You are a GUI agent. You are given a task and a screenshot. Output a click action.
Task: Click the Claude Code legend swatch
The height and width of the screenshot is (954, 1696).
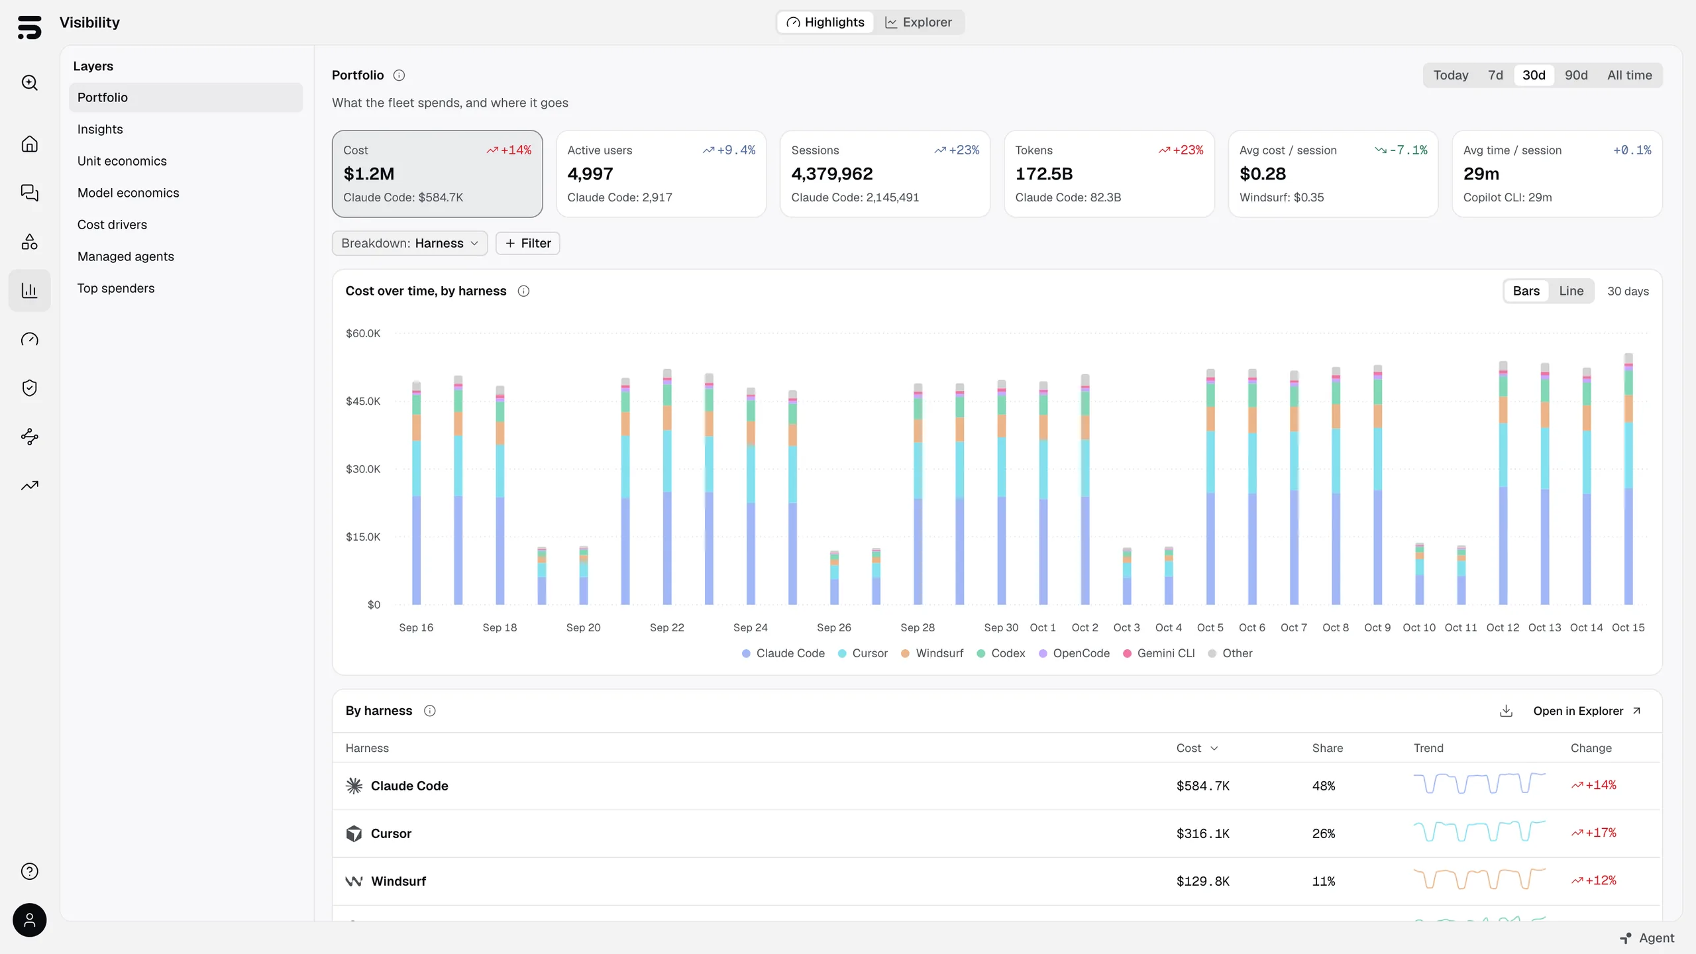[x=746, y=654]
